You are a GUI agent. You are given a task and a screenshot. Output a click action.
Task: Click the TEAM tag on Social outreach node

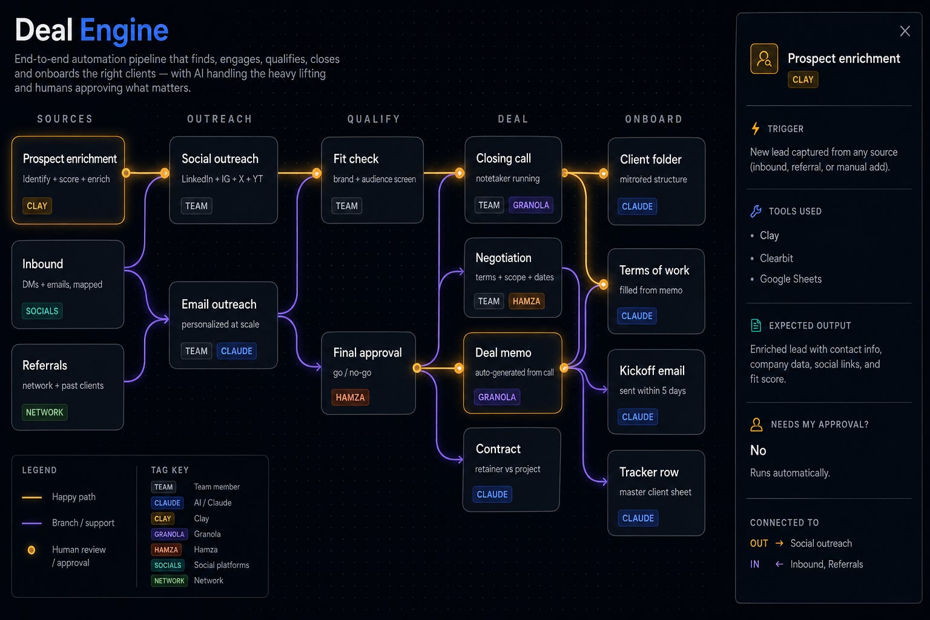(196, 206)
